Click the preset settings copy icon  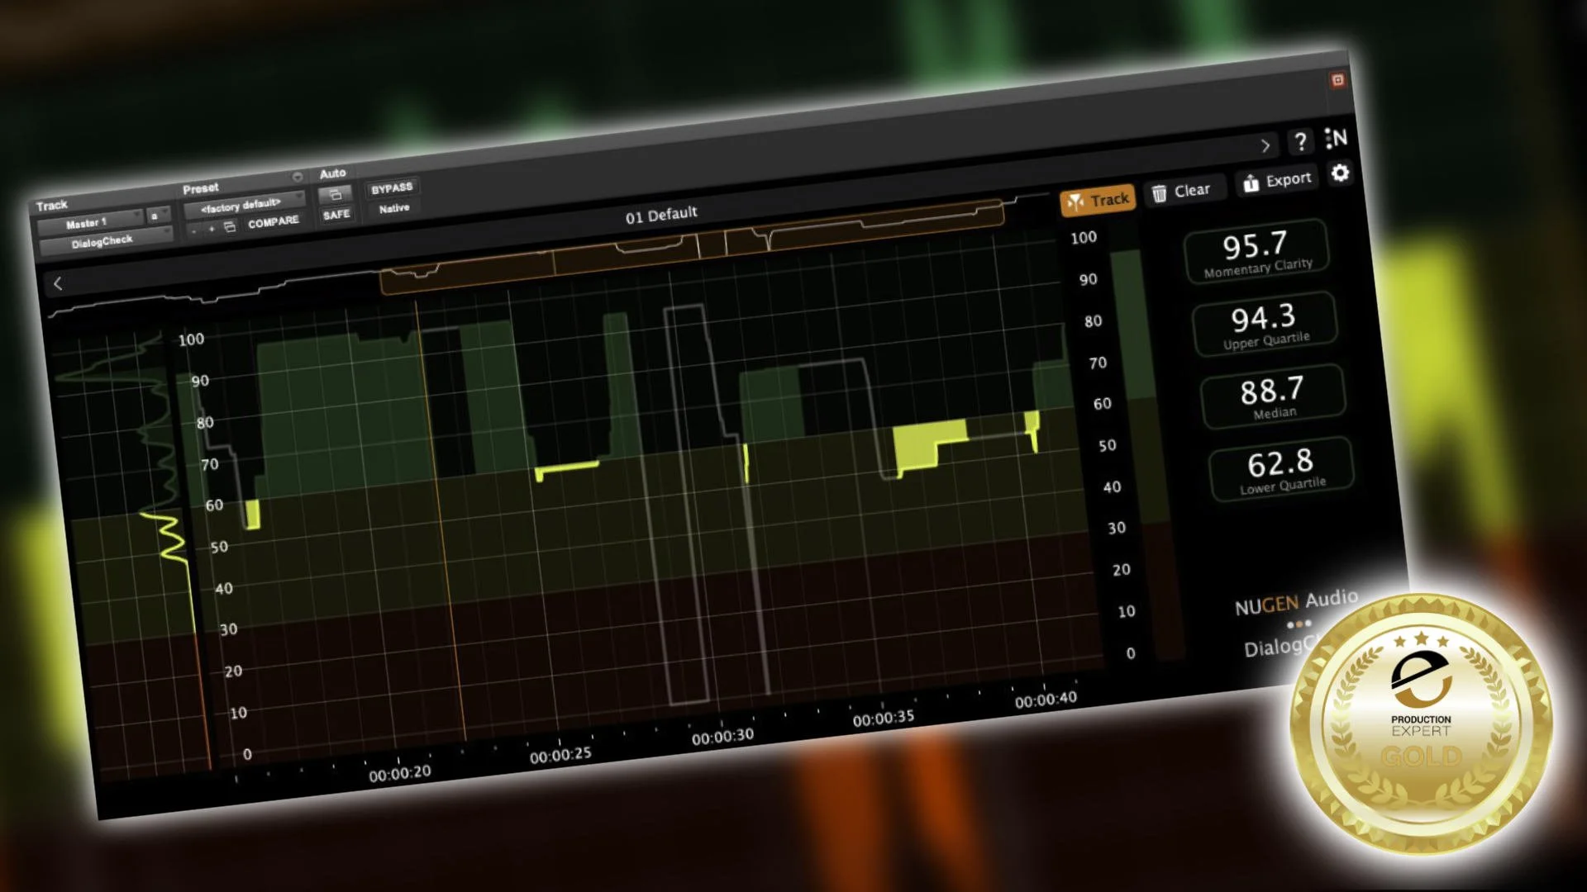tap(231, 226)
